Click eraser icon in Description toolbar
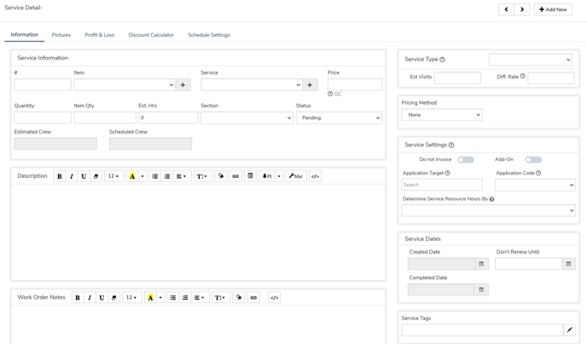587x344 pixels. click(x=96, y=176)
